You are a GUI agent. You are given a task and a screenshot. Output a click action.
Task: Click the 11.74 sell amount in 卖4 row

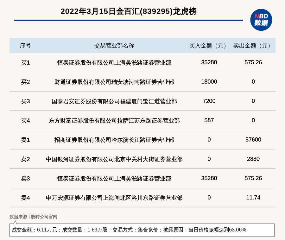point(253,198)
